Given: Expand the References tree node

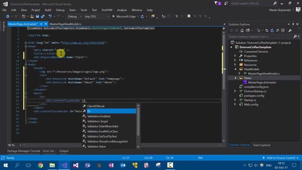Looking at the screenshot, I should point(235,60).
